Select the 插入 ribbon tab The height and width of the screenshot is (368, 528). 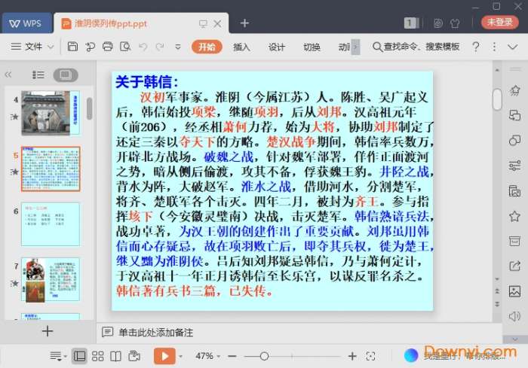point(241,47)
